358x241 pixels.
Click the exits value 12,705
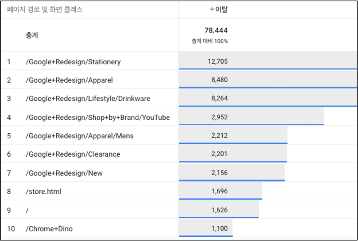point(217,62)
